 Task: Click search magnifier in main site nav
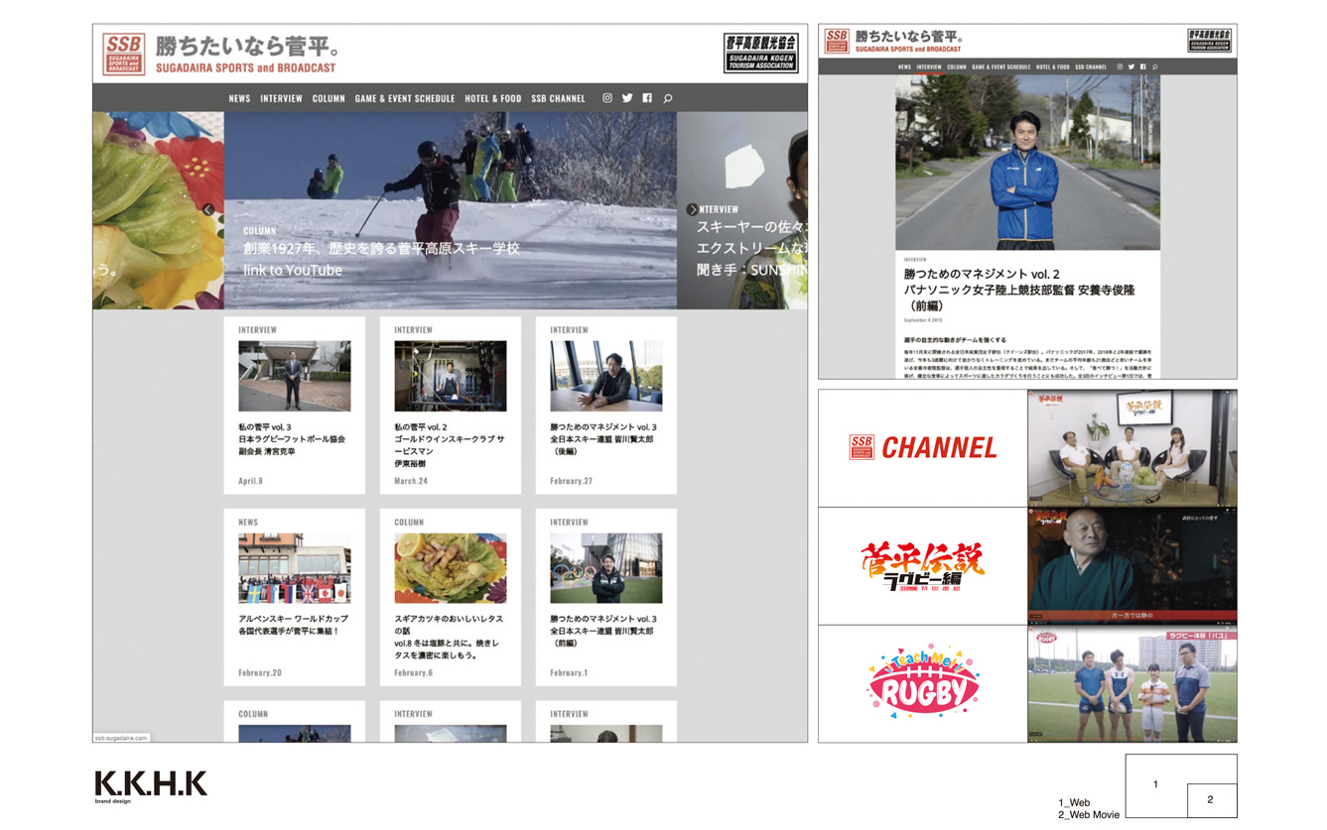[668, 98]
